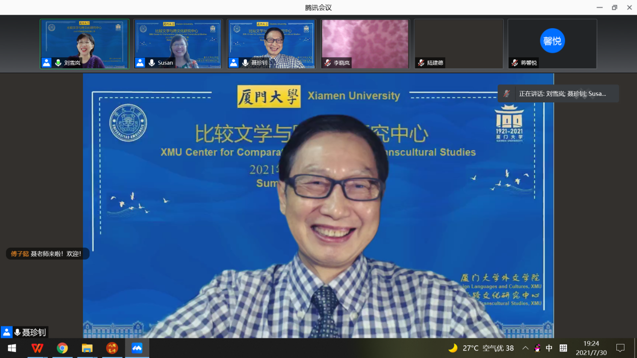Click 蒋馨悦's muted microphone icon

tap(515, 63)
